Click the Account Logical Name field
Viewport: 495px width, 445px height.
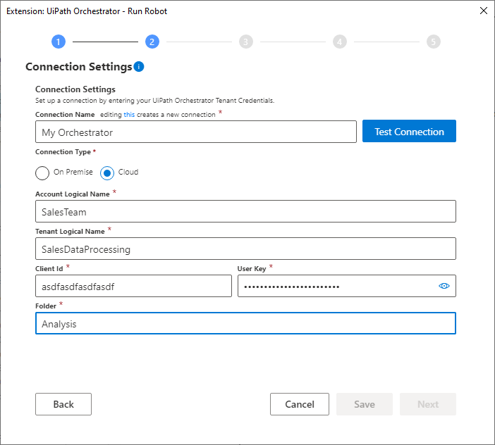point(245,211)
